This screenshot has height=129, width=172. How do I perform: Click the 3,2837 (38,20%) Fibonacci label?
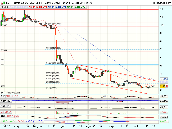(53, 78)
